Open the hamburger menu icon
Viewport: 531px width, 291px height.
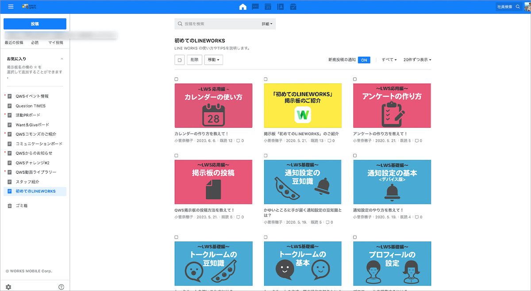[x=11, y=7]
